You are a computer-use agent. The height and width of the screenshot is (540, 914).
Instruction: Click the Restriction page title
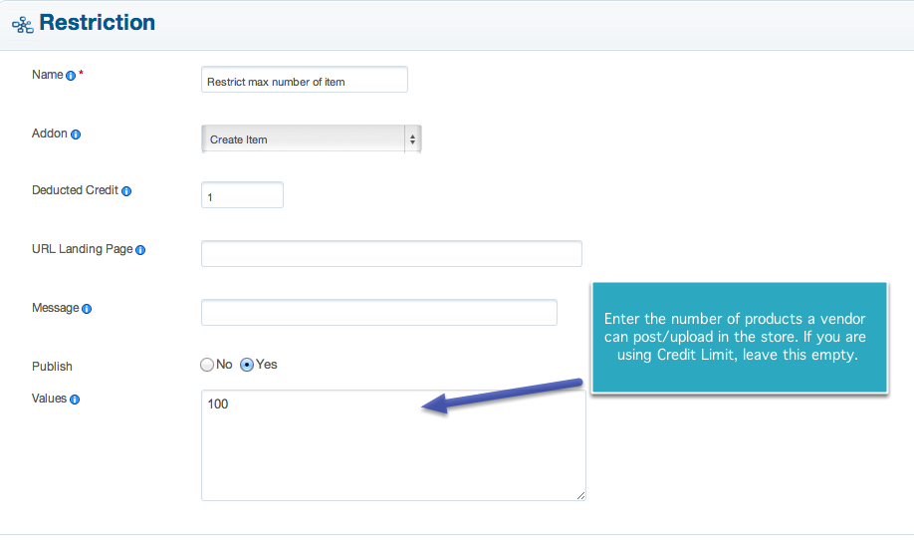pyautogui.click(x=98, y=23)
